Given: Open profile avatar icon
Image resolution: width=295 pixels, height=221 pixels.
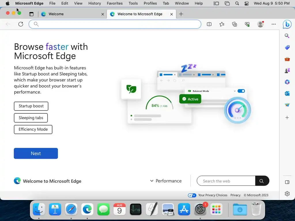Looking at the screenshot, I should [x=260, y=24].
